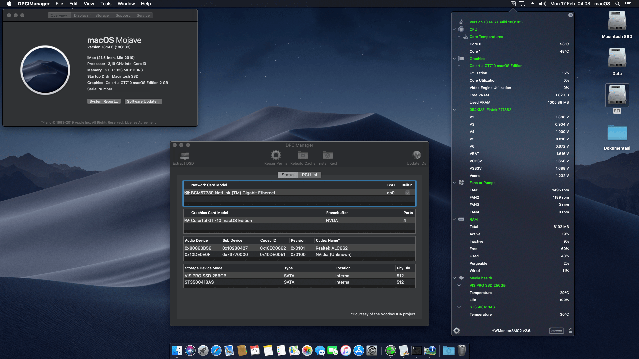Collapse the CPU section in HWMonitor
Viewport: 639px width, 359px height.
[454, 29]
